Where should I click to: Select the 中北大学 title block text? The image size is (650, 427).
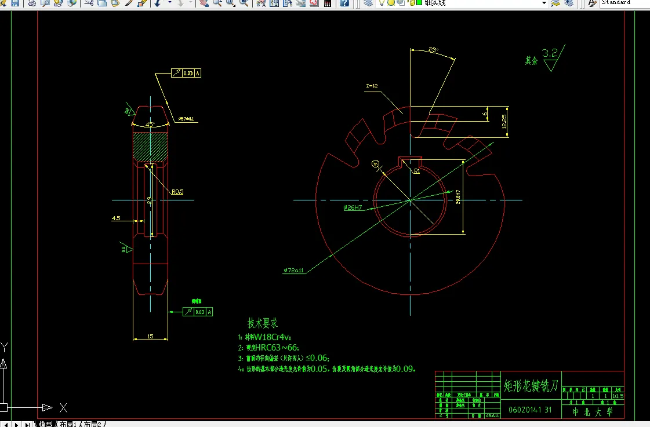593,412
